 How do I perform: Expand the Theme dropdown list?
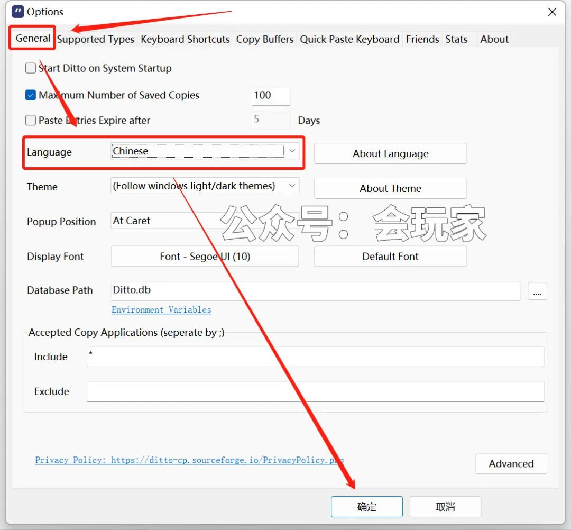point(205,186)
